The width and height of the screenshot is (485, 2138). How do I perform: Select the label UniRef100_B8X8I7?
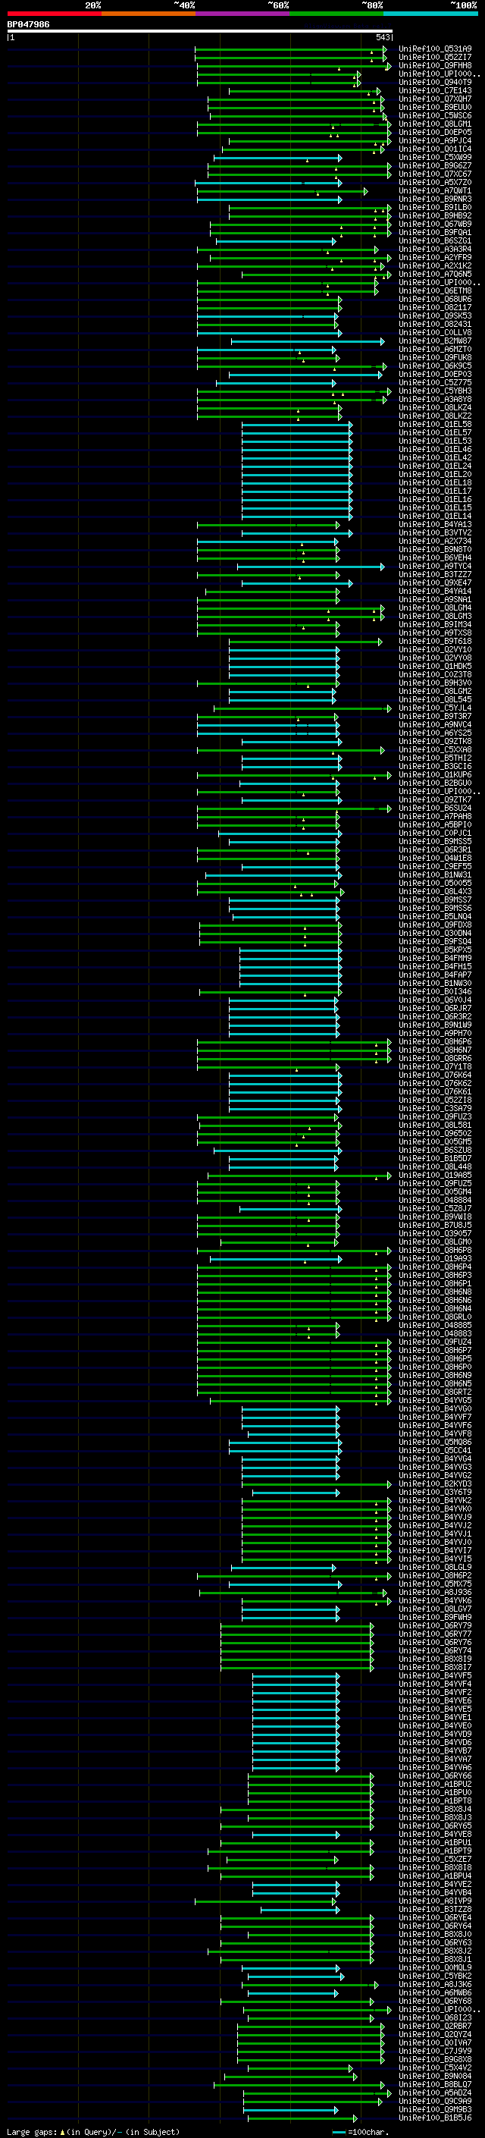(435, 1668)
